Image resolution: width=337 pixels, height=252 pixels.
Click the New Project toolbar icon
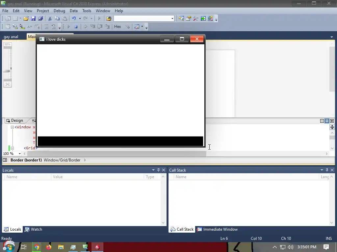[8, 19]
